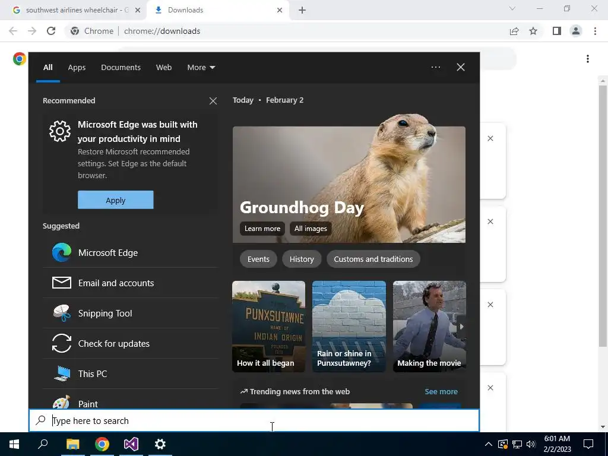
Task: Select the Apps search tab
Action: coord(77,68)
